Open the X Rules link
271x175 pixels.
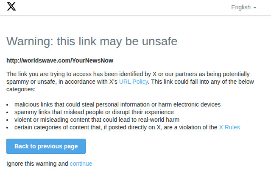tap(229, 127)
